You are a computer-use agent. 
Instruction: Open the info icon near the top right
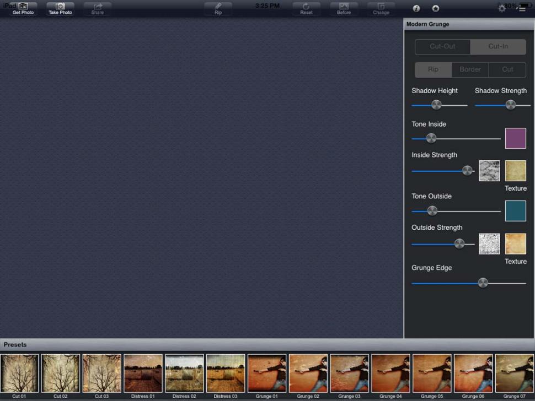(415, 9)
